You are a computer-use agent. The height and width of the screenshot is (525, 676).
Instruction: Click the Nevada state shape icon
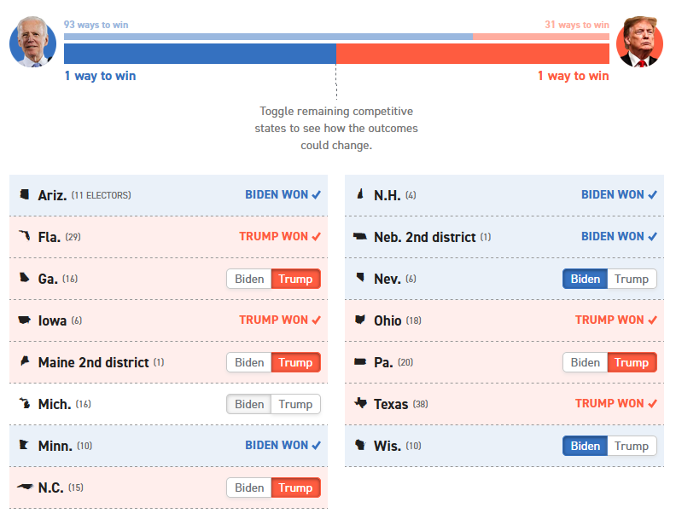click(x=360, y=277)
